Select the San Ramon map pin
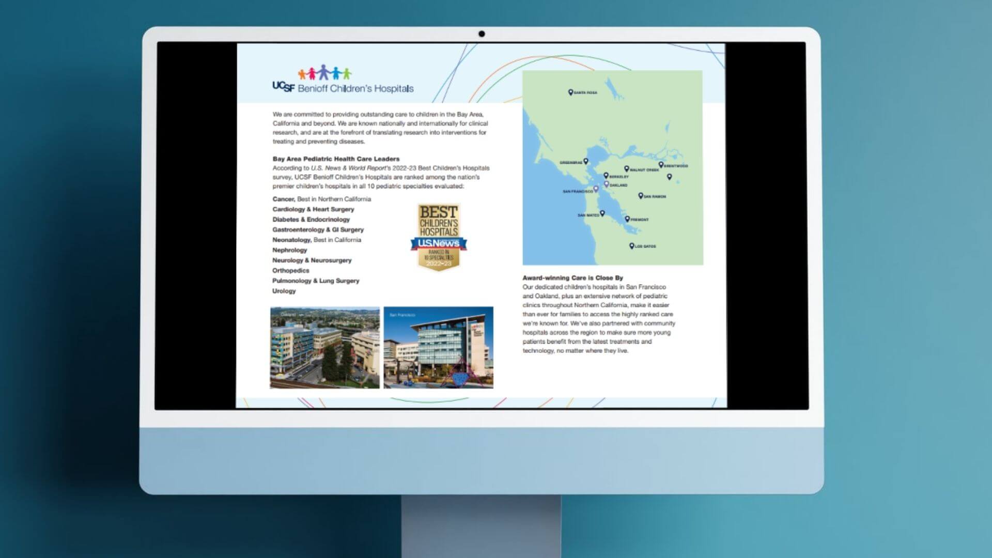 (x=641, y=195)
